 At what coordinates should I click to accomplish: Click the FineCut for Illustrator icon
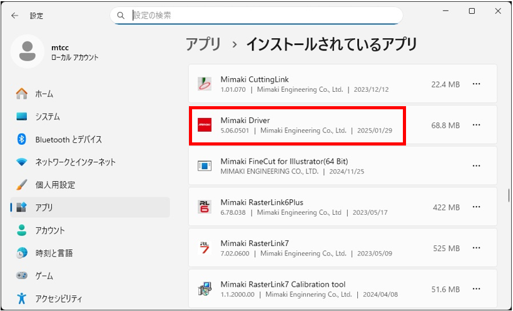(205, 166)
